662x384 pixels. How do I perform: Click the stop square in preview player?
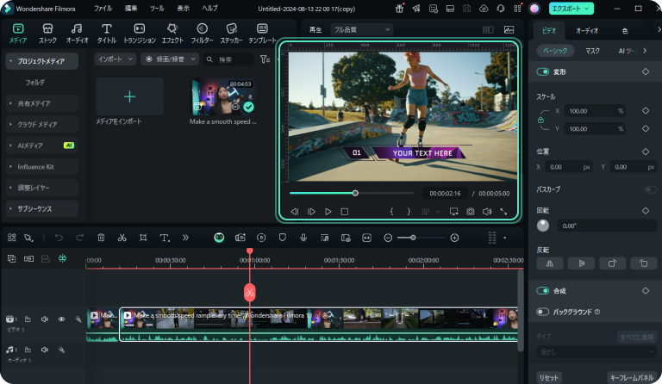pos(345,212)
